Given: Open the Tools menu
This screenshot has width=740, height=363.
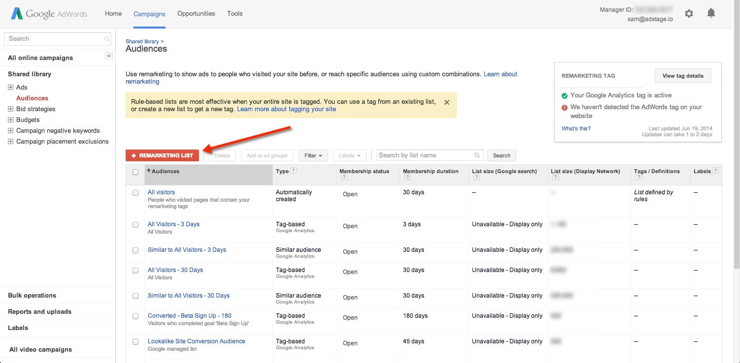Looking at the screenshot, I should click(235, 14).
